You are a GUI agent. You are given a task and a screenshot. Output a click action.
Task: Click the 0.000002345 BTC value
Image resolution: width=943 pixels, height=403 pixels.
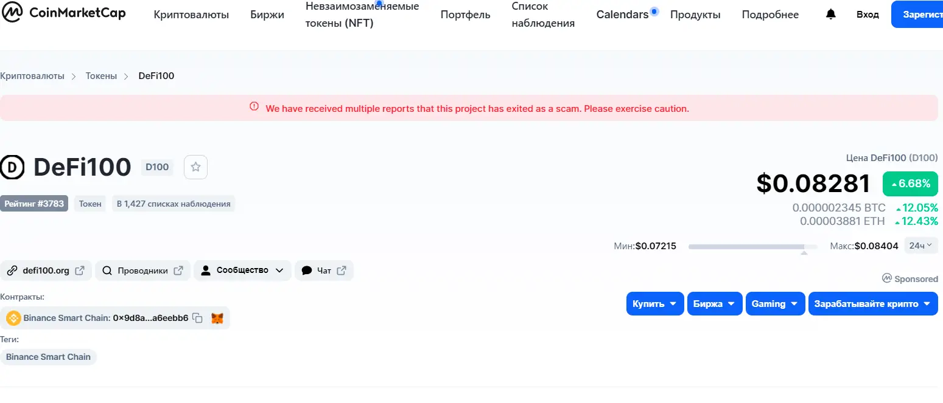839,208
